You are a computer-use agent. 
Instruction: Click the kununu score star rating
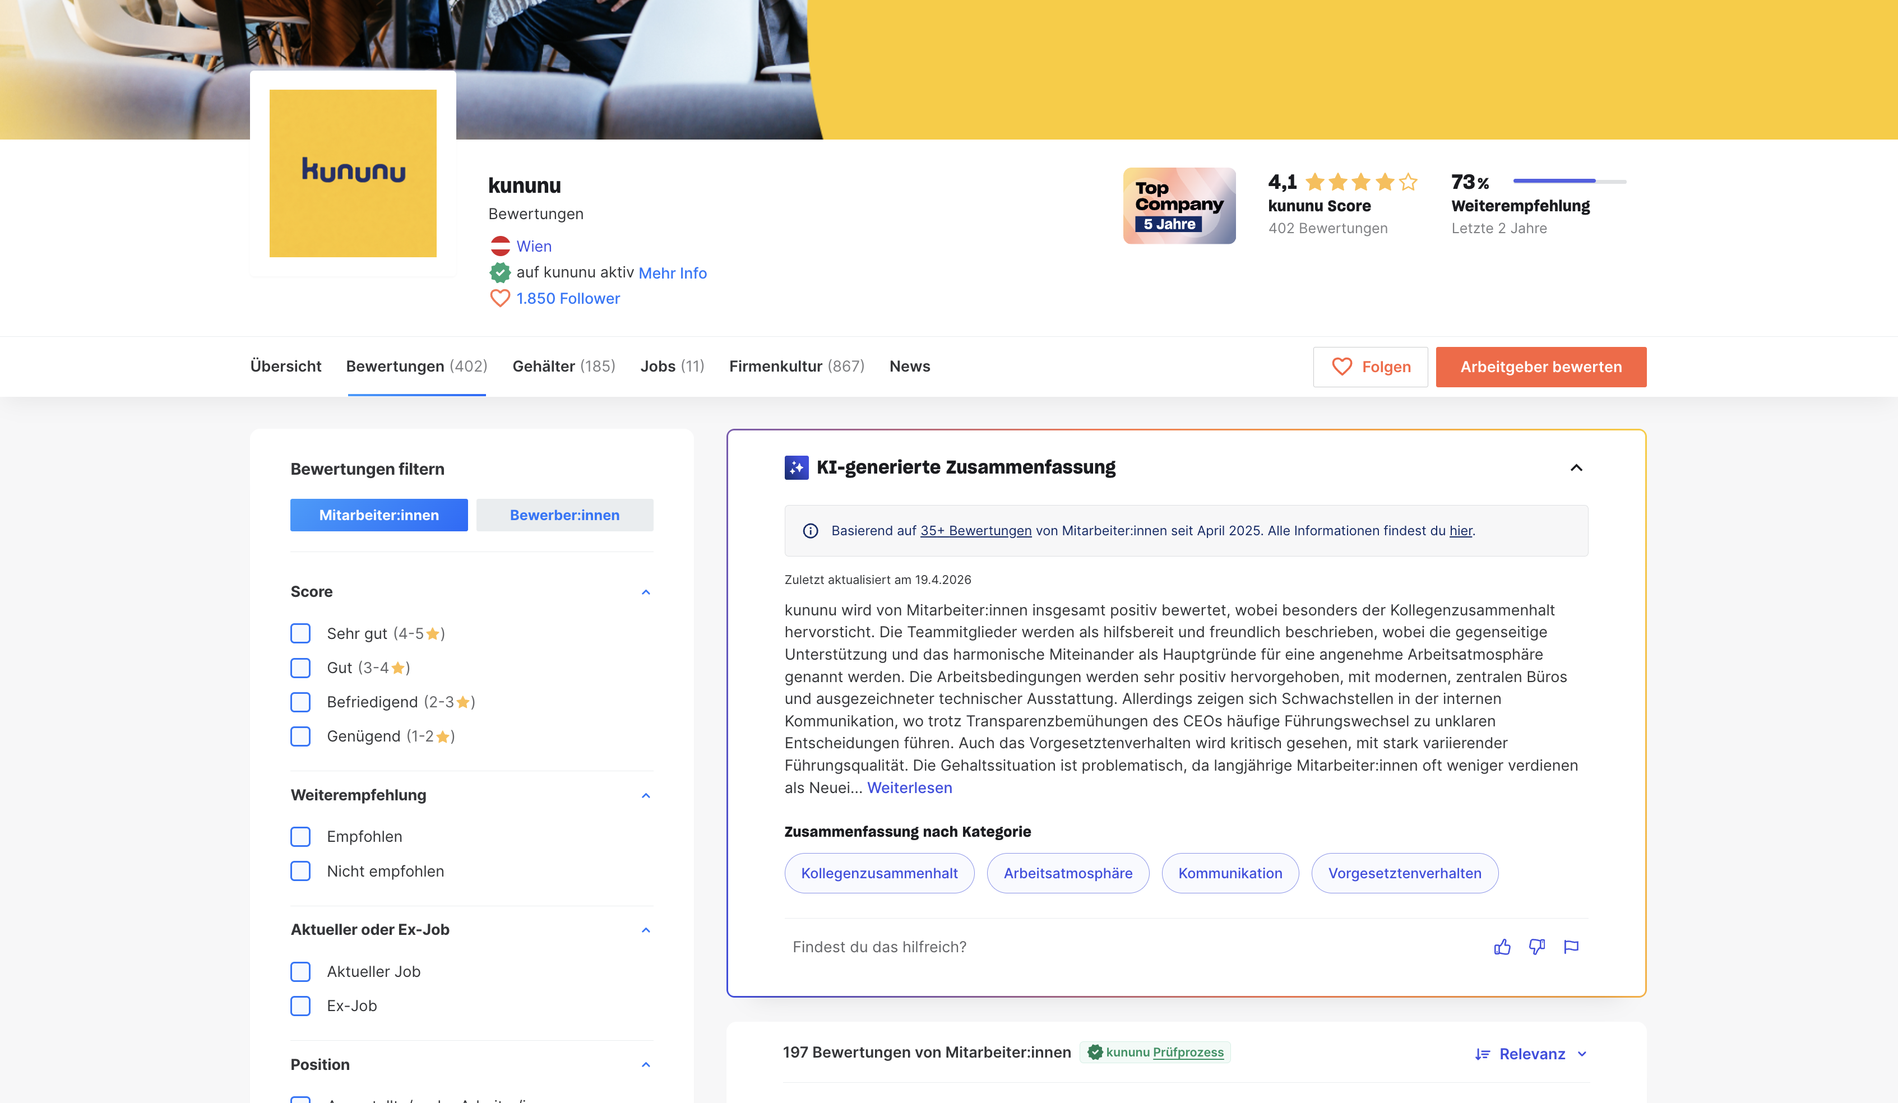pos(1361,182)
